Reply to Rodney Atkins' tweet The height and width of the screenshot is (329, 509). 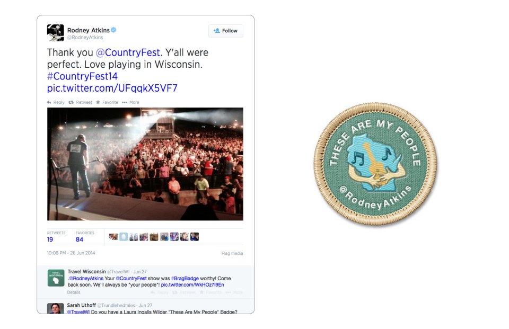(x=56, y=102)
